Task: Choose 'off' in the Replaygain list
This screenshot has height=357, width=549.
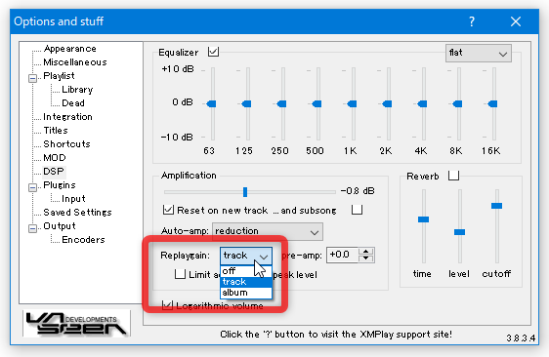Action: 246,271
